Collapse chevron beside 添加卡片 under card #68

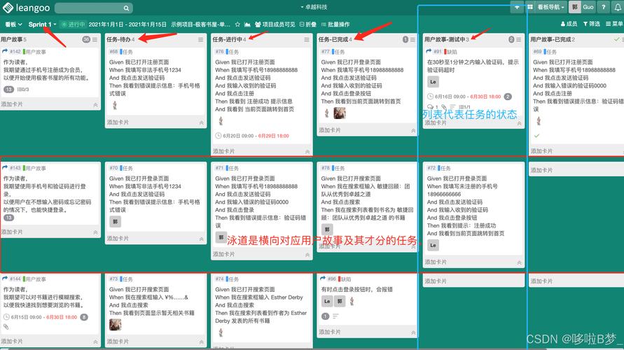point(202,123)
